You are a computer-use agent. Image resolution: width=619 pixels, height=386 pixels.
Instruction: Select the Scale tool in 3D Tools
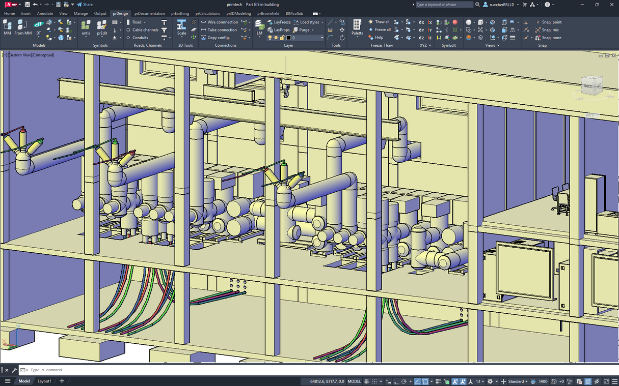[x=181, y=26]
